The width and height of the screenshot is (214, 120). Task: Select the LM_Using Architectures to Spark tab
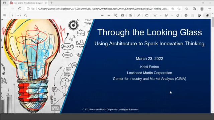pos(29,3)
